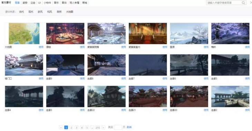This screenshot has height=131, width=252.
Task: Click the search magnifier icon
Action: click(243, 3)
